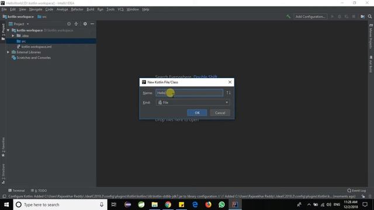Open WhatsApp from the taskbar

click(221, 205)
